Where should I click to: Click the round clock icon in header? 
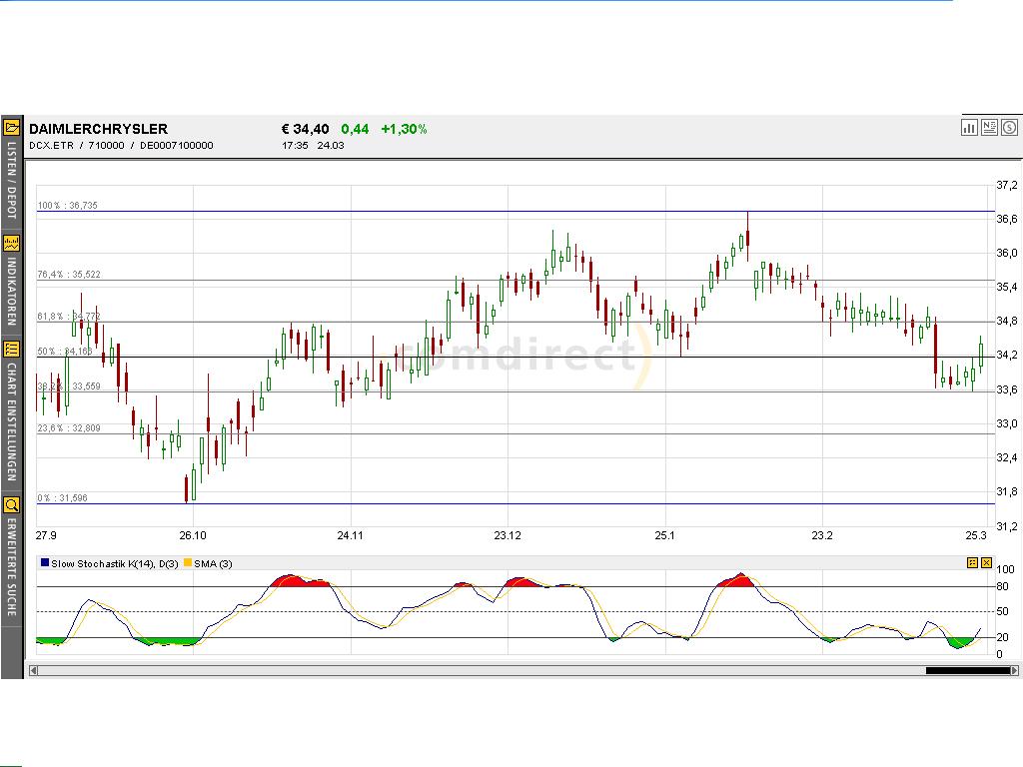[1009, 127]
